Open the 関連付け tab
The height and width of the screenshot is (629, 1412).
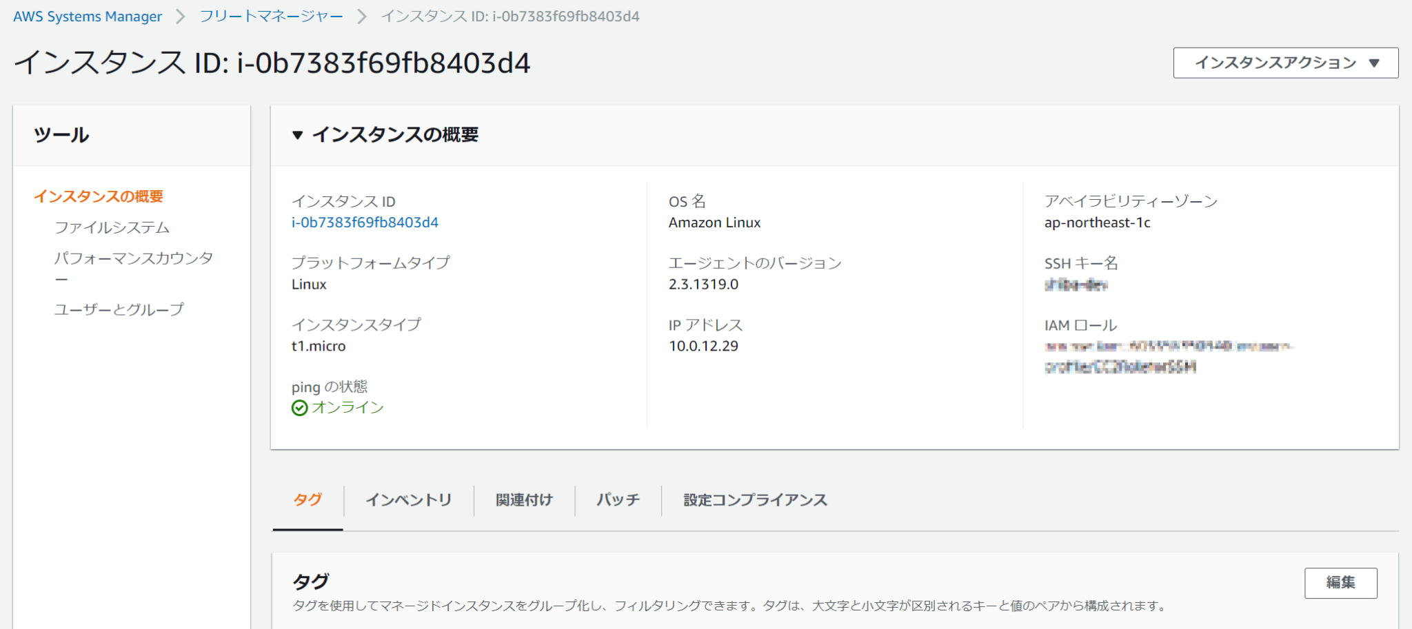[523, 500]
